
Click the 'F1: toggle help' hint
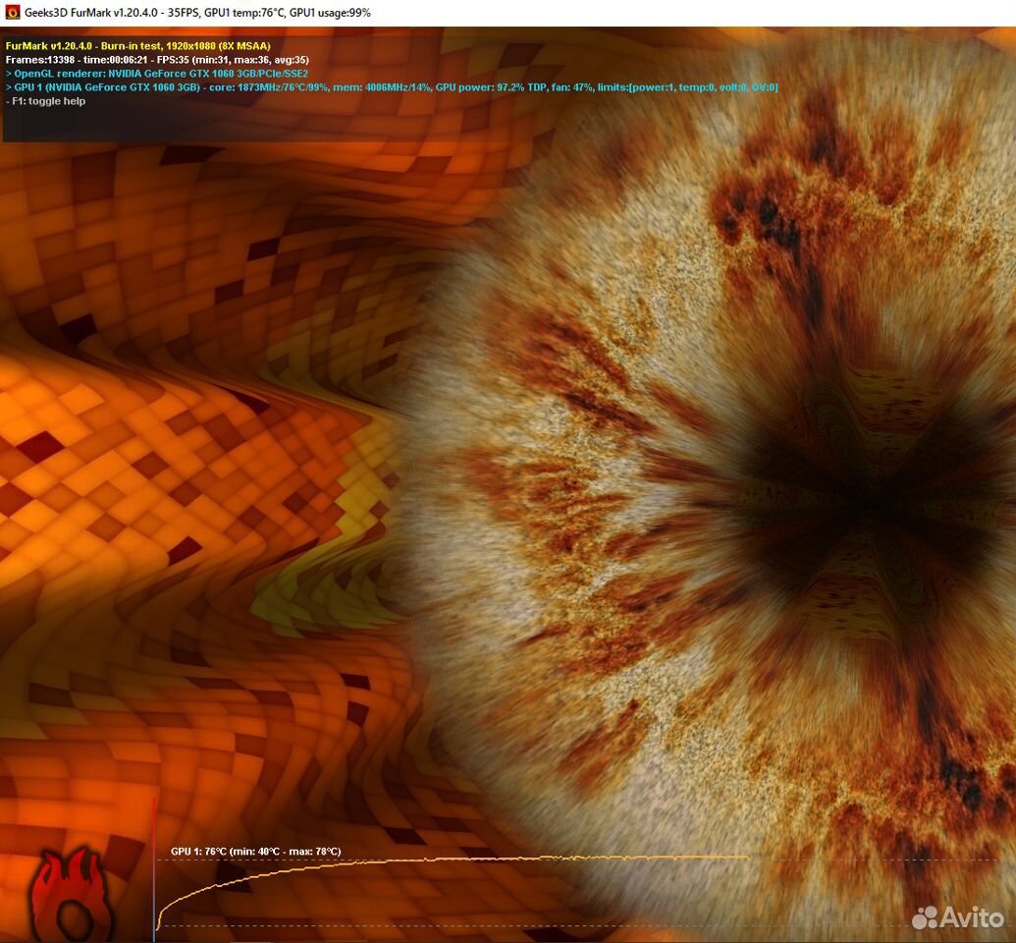[x=45, y=101]
